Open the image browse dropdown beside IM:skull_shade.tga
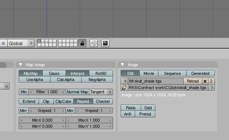The width and height of the screenshot is (229, 140). click(124, 81)
